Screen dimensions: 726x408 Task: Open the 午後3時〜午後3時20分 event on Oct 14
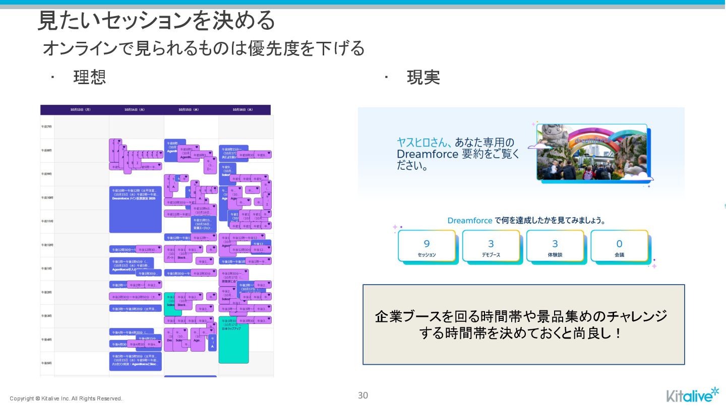pyautogui.click(x=136, y=308)
